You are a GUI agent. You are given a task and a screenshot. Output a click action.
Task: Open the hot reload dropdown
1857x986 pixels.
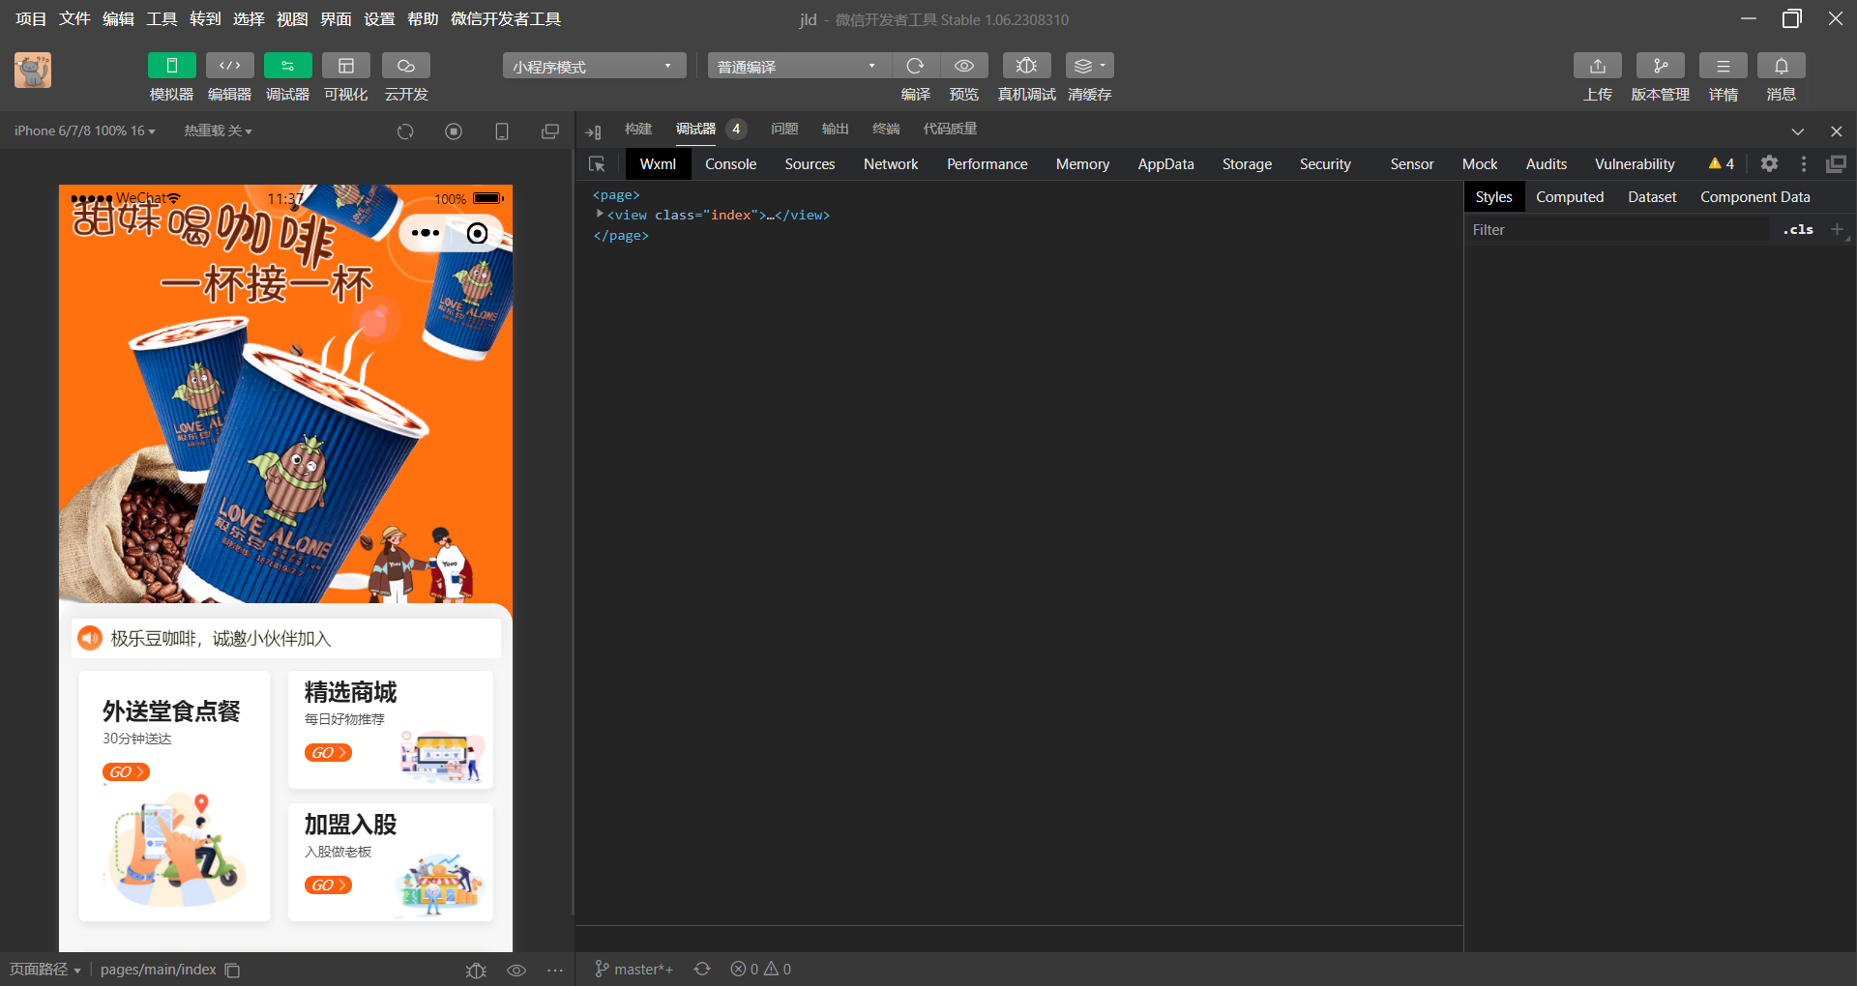tap(219, 130)
